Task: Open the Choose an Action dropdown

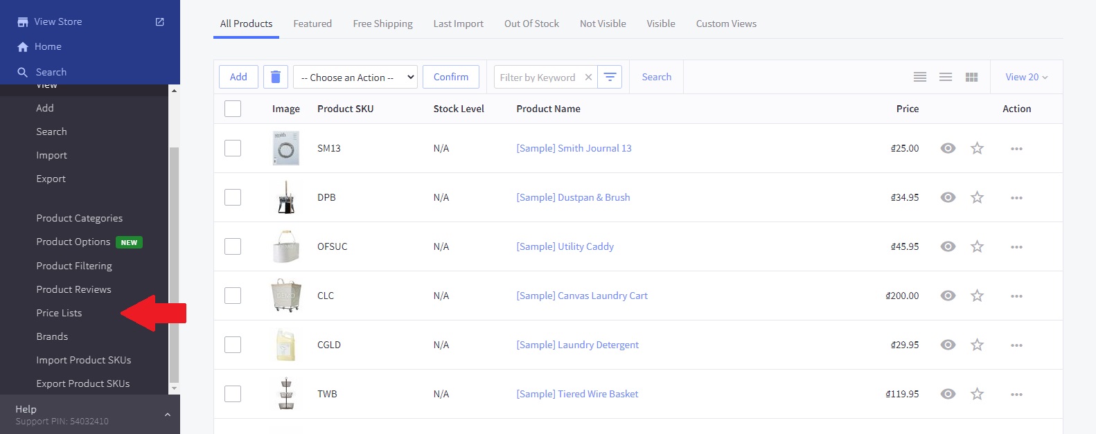Action: 355,77
